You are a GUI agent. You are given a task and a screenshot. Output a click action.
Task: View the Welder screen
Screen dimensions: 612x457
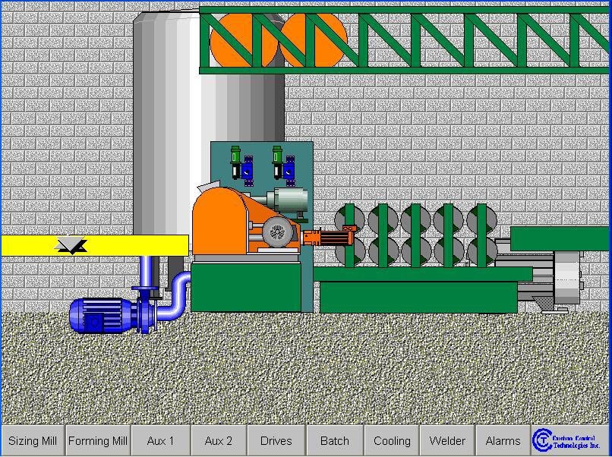(447, 440)
